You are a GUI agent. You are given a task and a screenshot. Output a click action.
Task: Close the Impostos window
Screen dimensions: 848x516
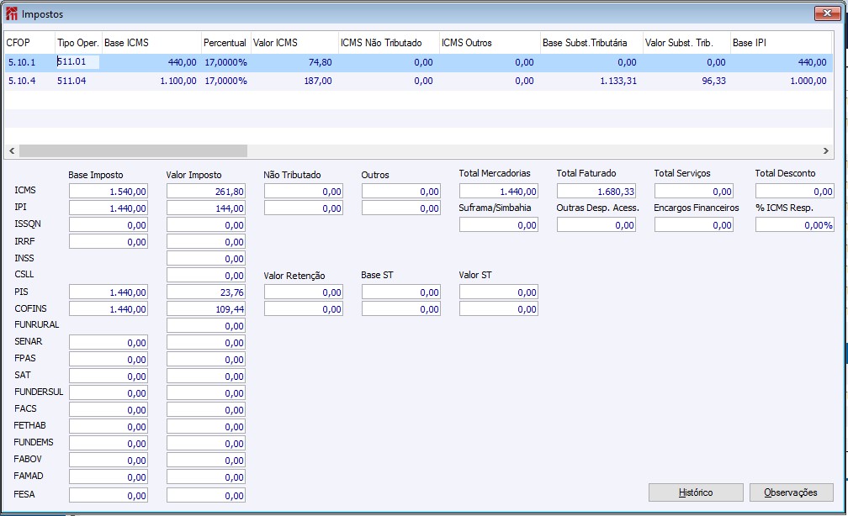point(827,13)
